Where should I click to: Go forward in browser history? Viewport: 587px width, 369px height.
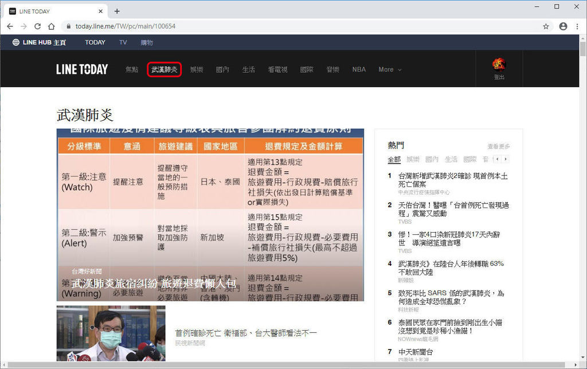[24, 26]
